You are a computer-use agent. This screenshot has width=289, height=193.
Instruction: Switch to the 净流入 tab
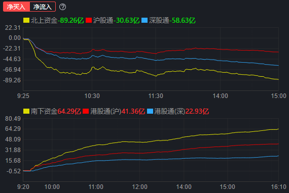click(43, 7)
